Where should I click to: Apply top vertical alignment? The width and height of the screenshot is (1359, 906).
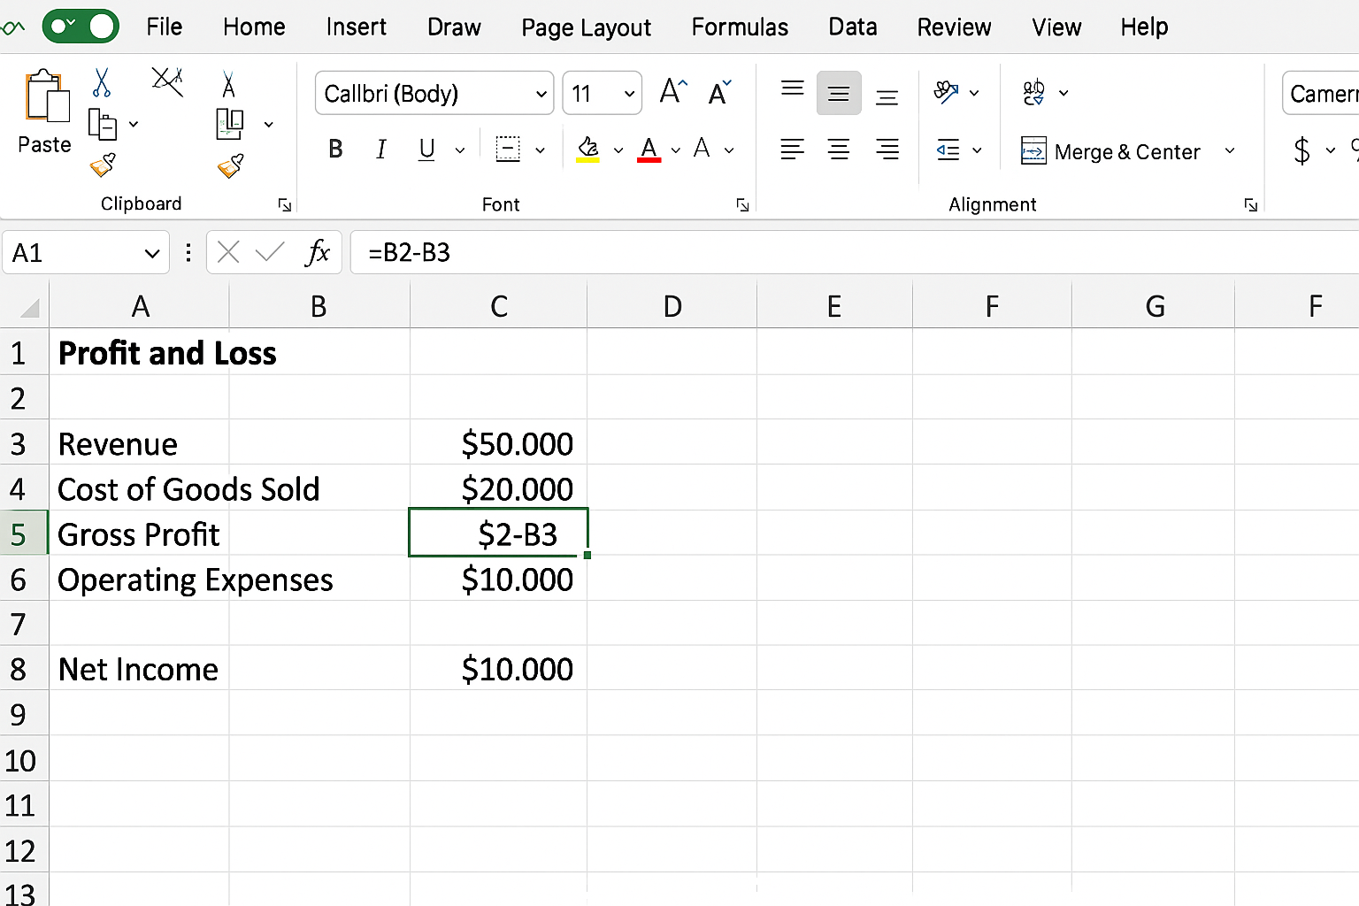pyautogui.click(x=793, y=88)
